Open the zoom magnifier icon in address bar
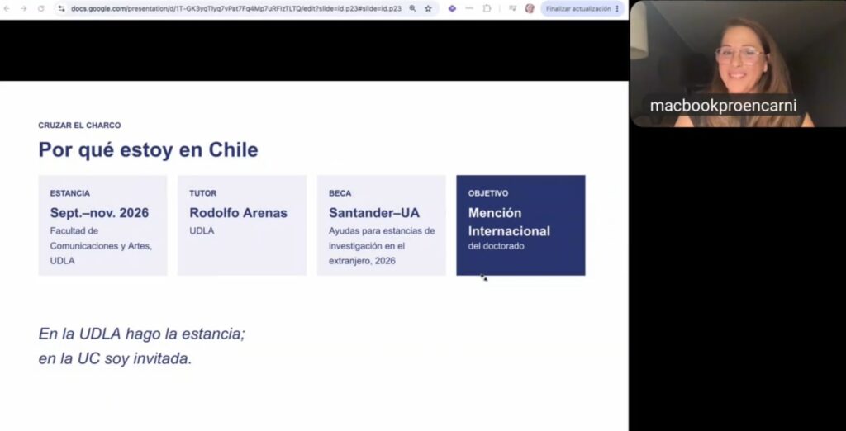Viewport: 846px width, 431px height. [x=413, y=8]
